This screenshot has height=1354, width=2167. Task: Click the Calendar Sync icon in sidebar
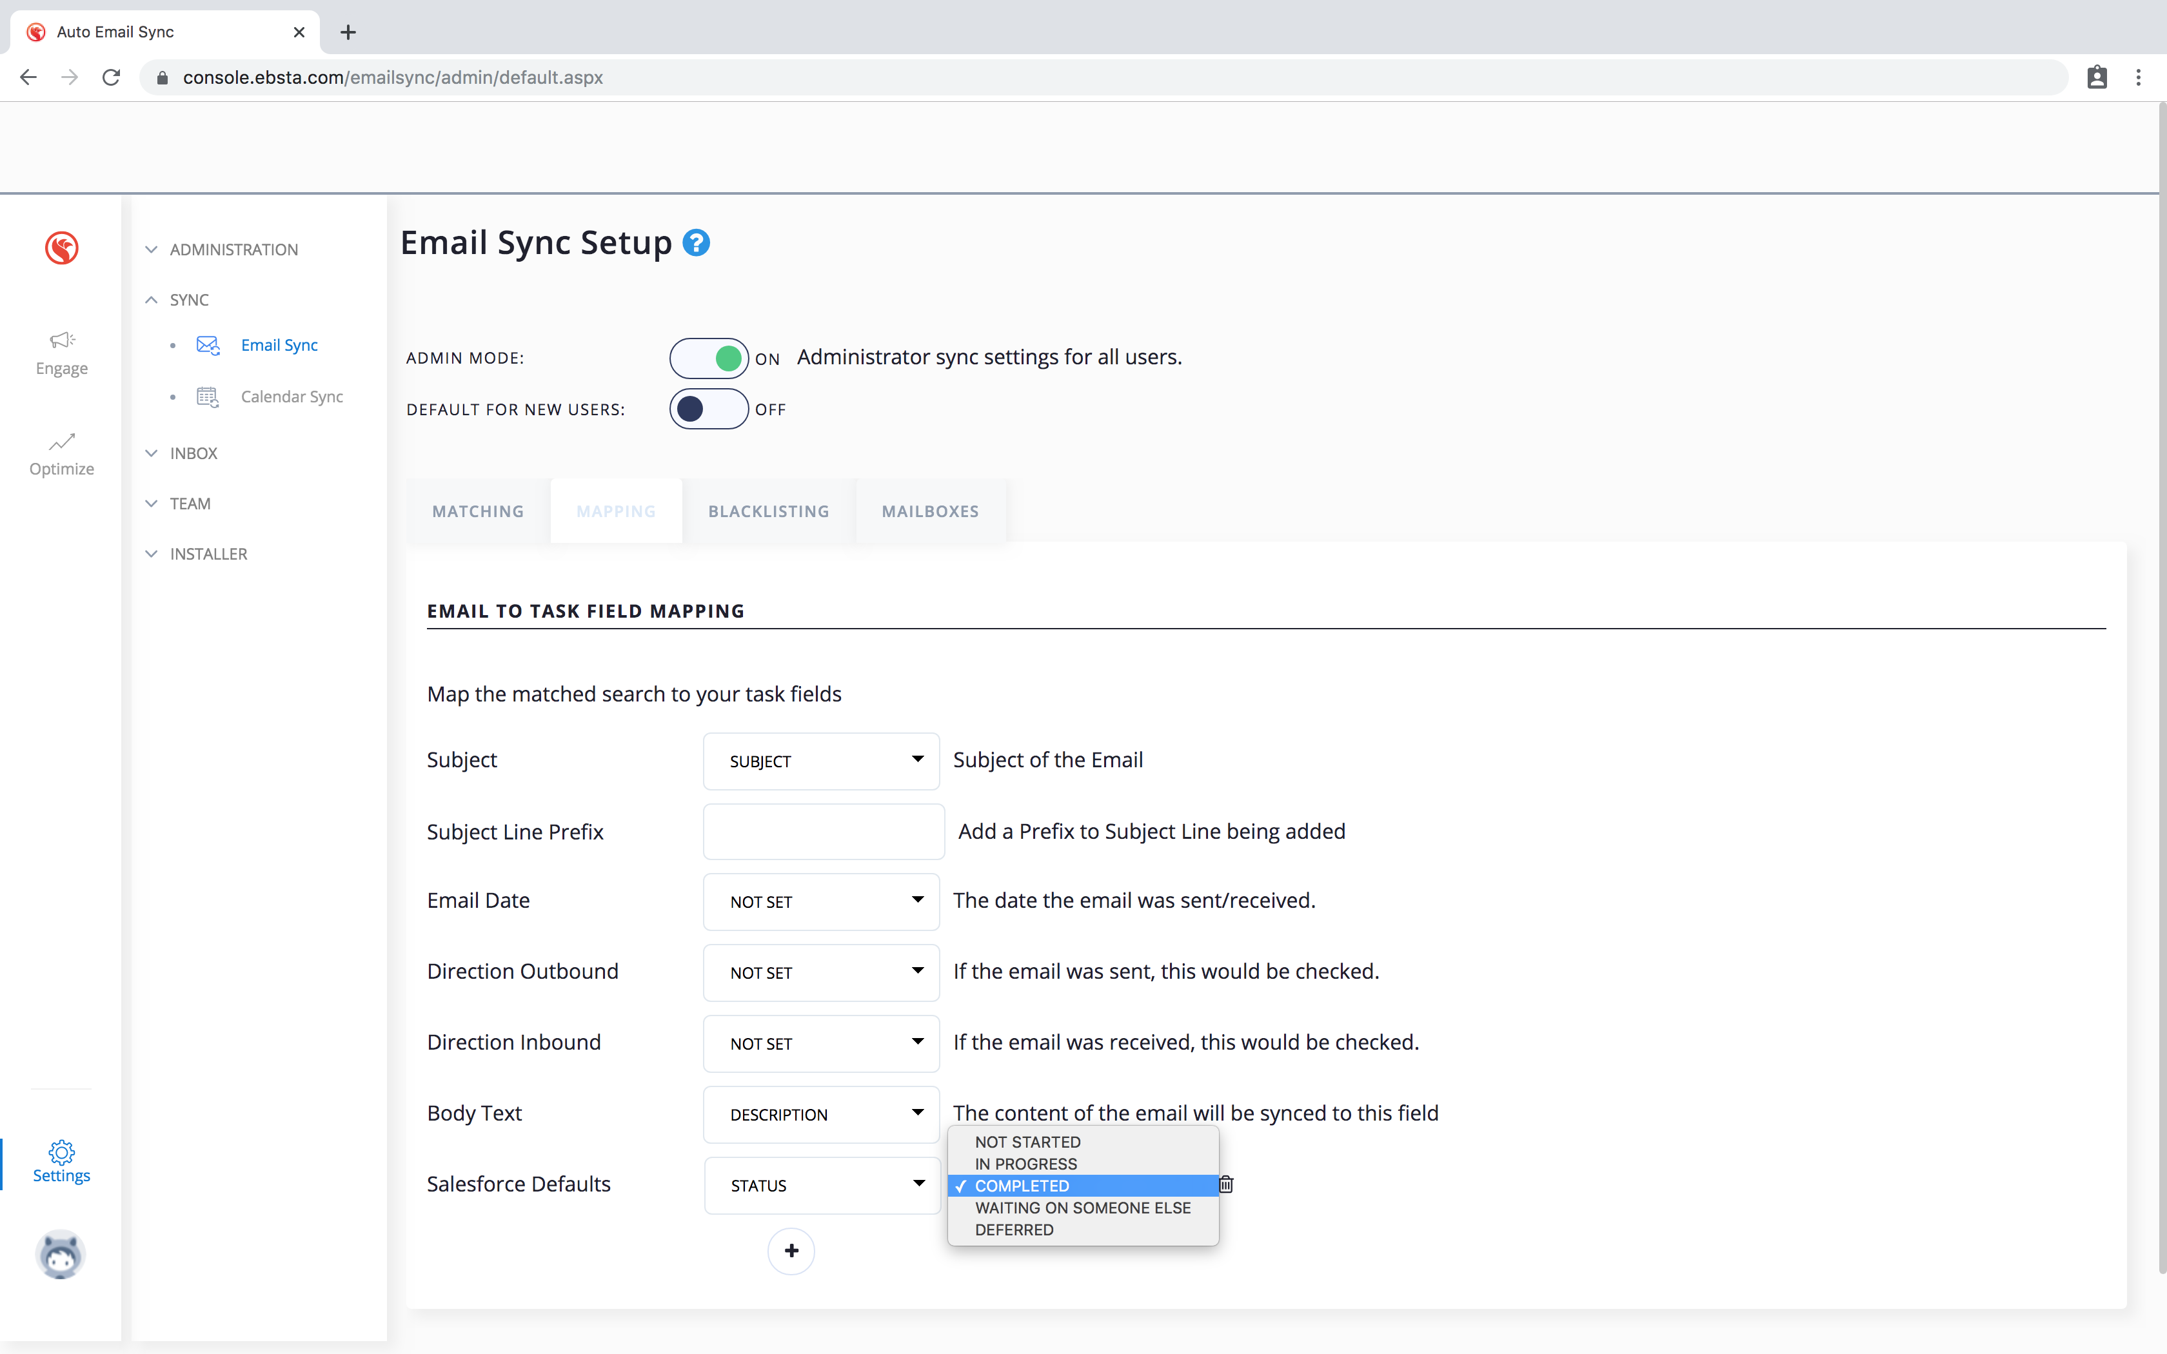[208, 397]
